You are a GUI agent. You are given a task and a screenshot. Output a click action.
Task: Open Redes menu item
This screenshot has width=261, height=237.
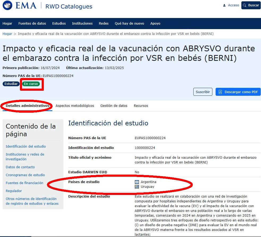coord(104,23)
